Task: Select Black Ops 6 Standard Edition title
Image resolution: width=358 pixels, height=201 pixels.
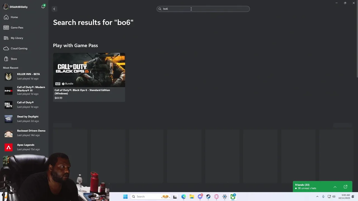Action: (x=82, y=92)
